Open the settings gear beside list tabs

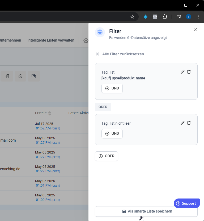86,40
